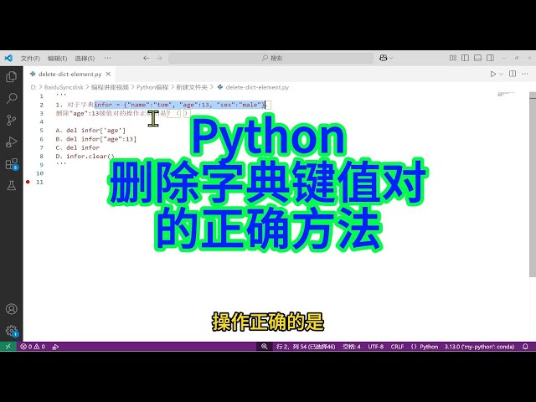This screenshot has height=402, width=536.
Task: Open the Run and Debug view
Action: coord(11,142)
